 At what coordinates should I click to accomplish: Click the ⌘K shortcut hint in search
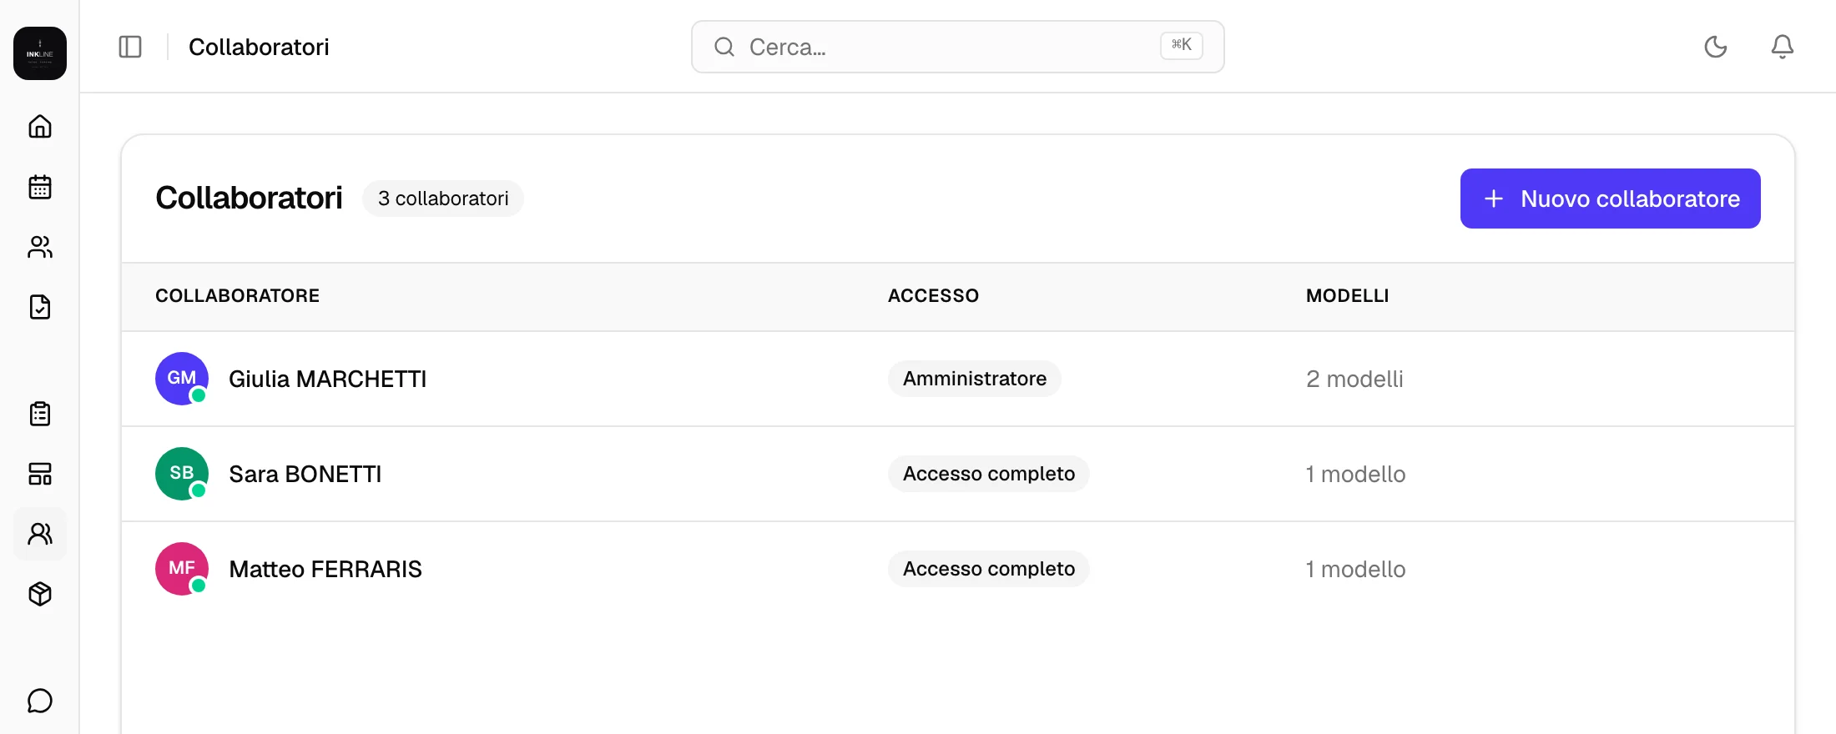(x=1182, y=45)
